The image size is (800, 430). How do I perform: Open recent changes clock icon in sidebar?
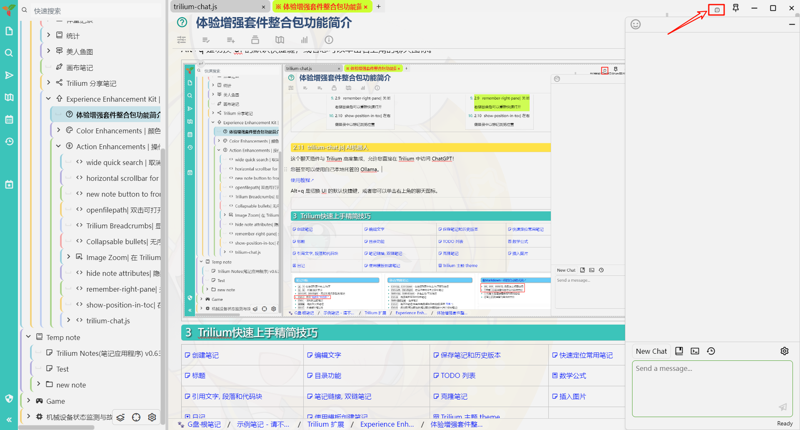tap(9, 142)
